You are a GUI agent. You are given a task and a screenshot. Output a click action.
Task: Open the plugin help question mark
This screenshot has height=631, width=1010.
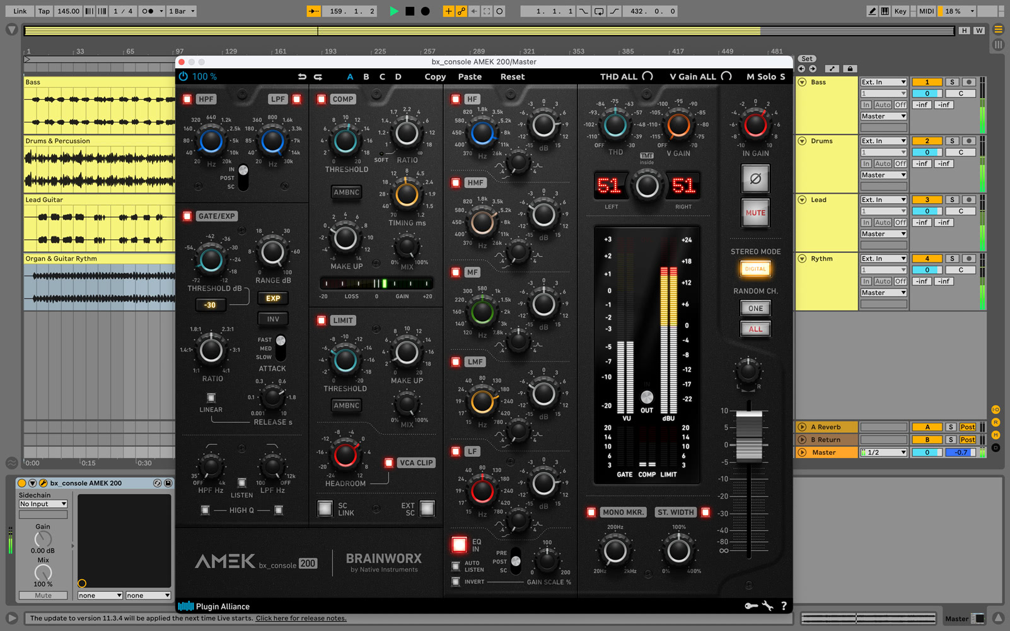click(784, 606)
